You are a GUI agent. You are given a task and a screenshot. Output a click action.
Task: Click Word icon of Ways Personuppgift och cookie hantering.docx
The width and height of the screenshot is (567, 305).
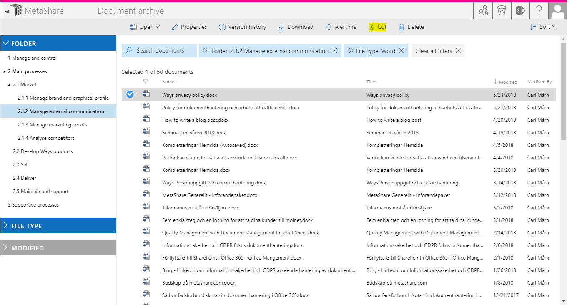[146, 181]
